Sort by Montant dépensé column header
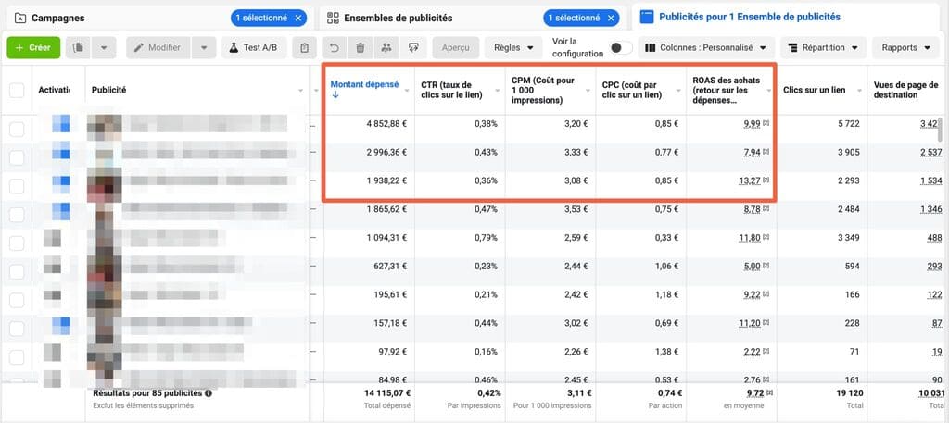This screenshot has width=949, height=423. point(365,84)
